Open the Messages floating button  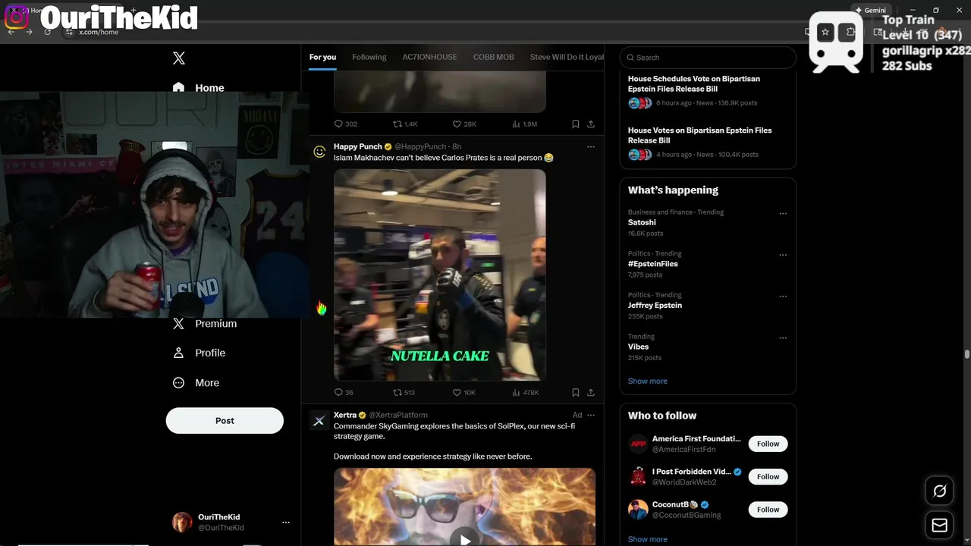tap(939, 525)
